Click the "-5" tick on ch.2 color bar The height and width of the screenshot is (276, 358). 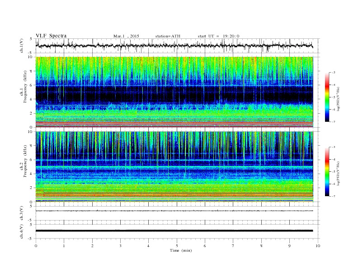click(334, 171)
